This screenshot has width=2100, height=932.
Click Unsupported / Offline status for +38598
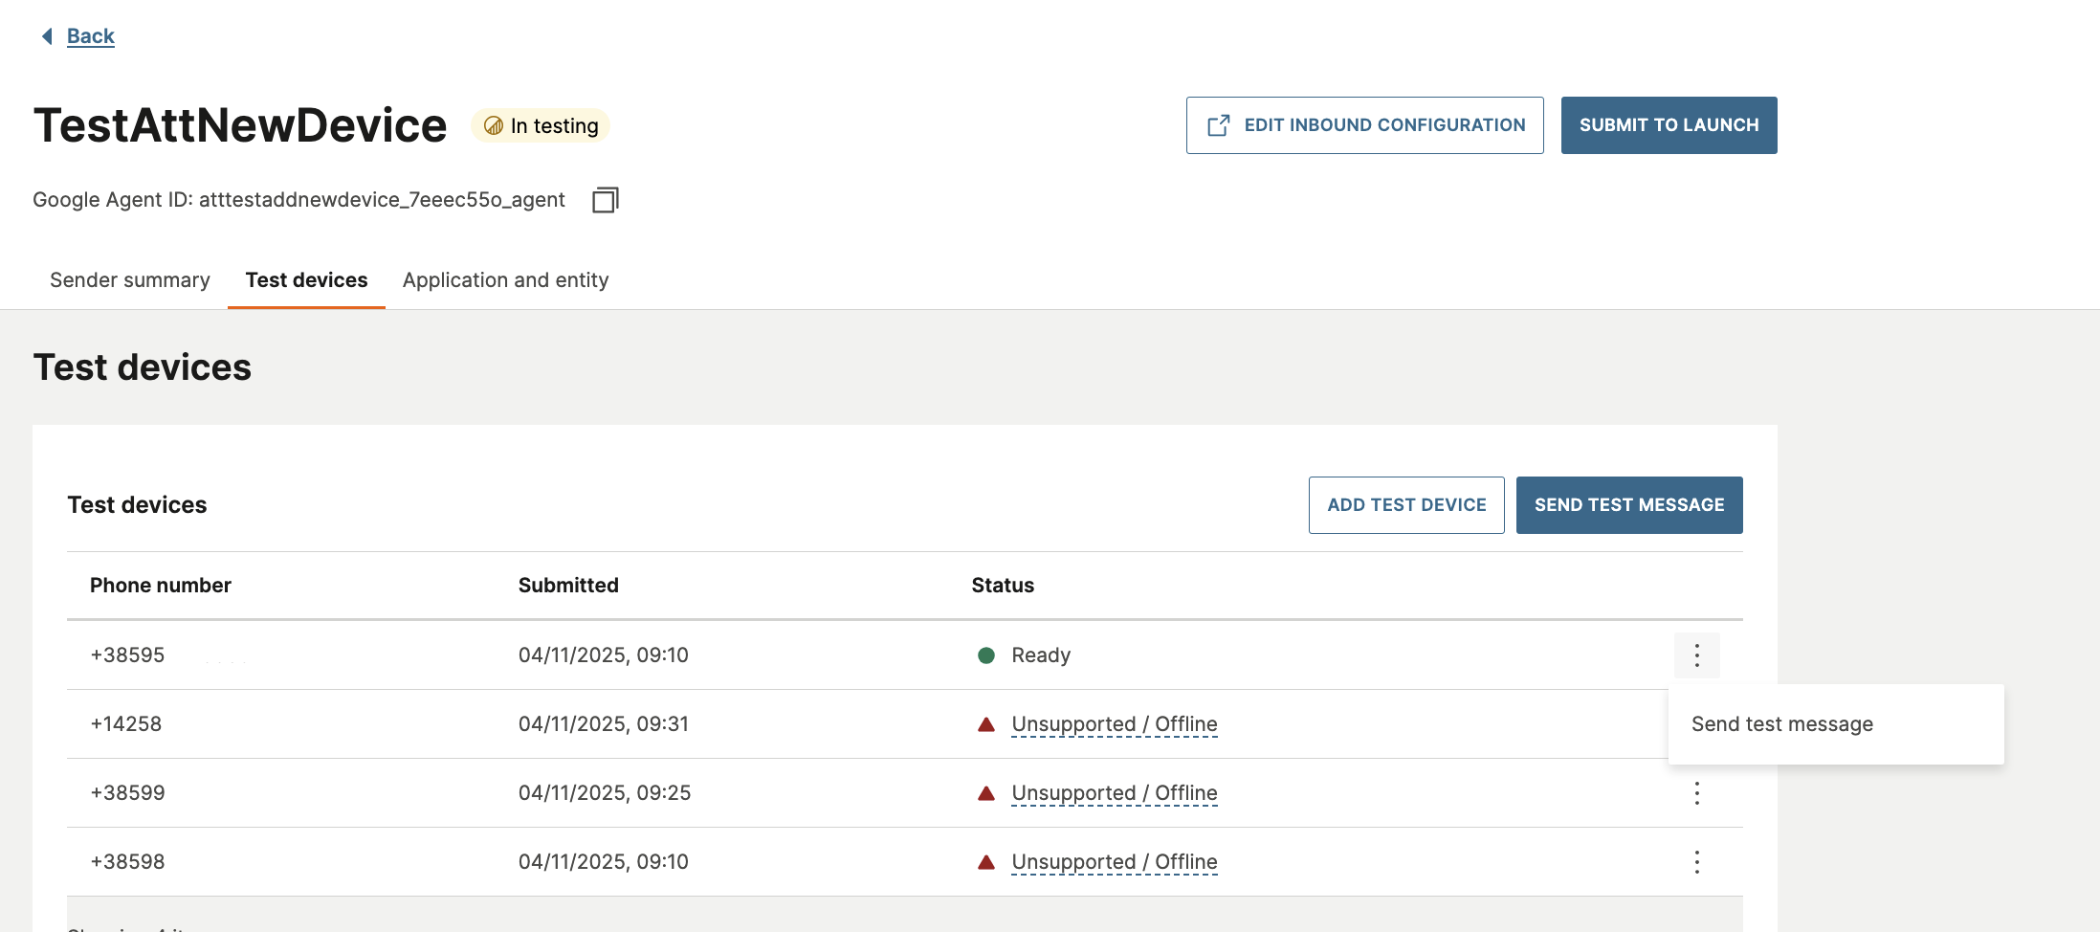(1114, 862)
